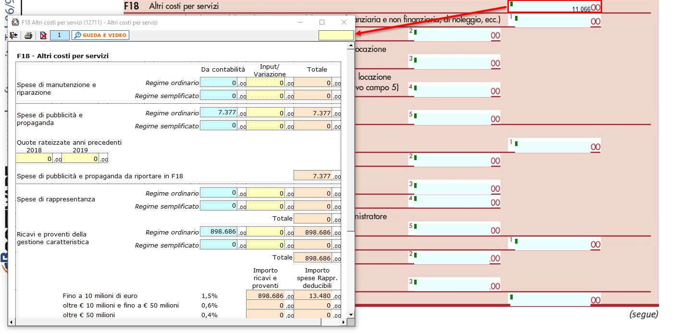The width and height of the screenshot is (678, 334).
Task: Click the exit door icon in toolbar
Action: pos(13,35)
